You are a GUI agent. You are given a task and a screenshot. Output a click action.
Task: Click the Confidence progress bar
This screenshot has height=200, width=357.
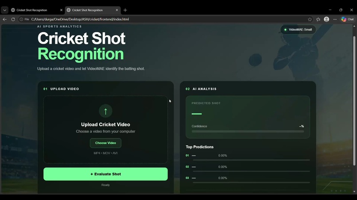point(248,132)
